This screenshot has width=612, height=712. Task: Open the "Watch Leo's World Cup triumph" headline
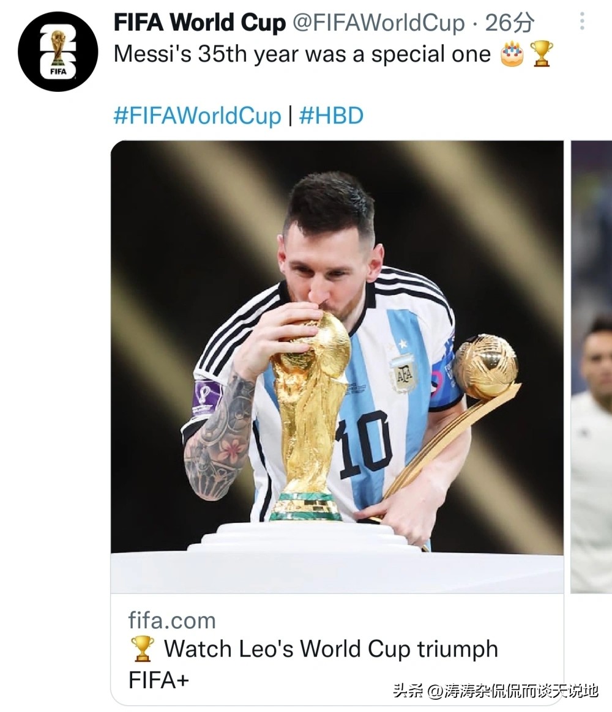click(330, 649)
